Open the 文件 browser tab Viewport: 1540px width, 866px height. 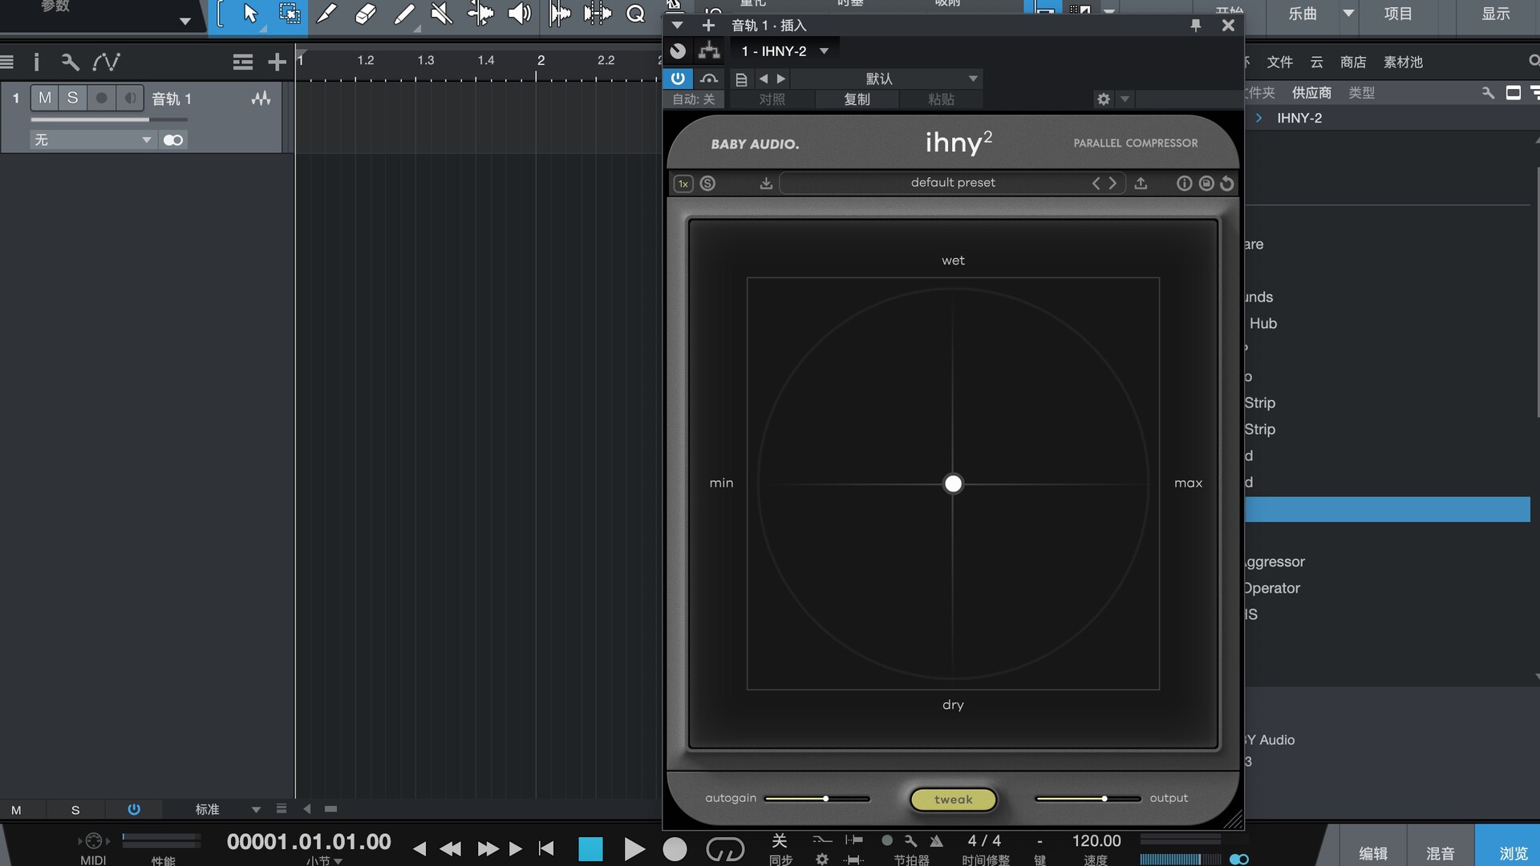[1279, 62]
